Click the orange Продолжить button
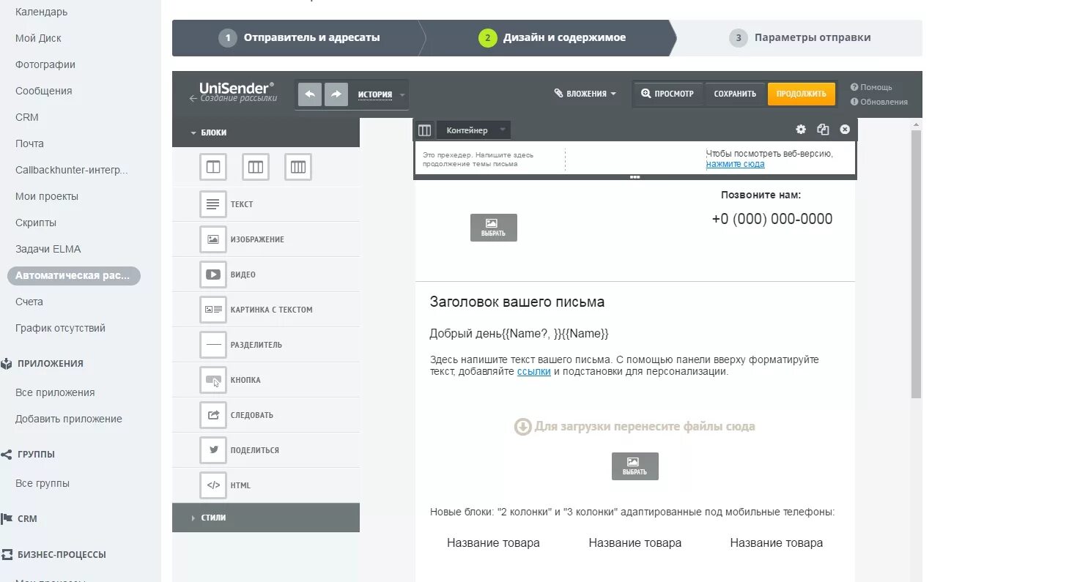 point(801,94)
